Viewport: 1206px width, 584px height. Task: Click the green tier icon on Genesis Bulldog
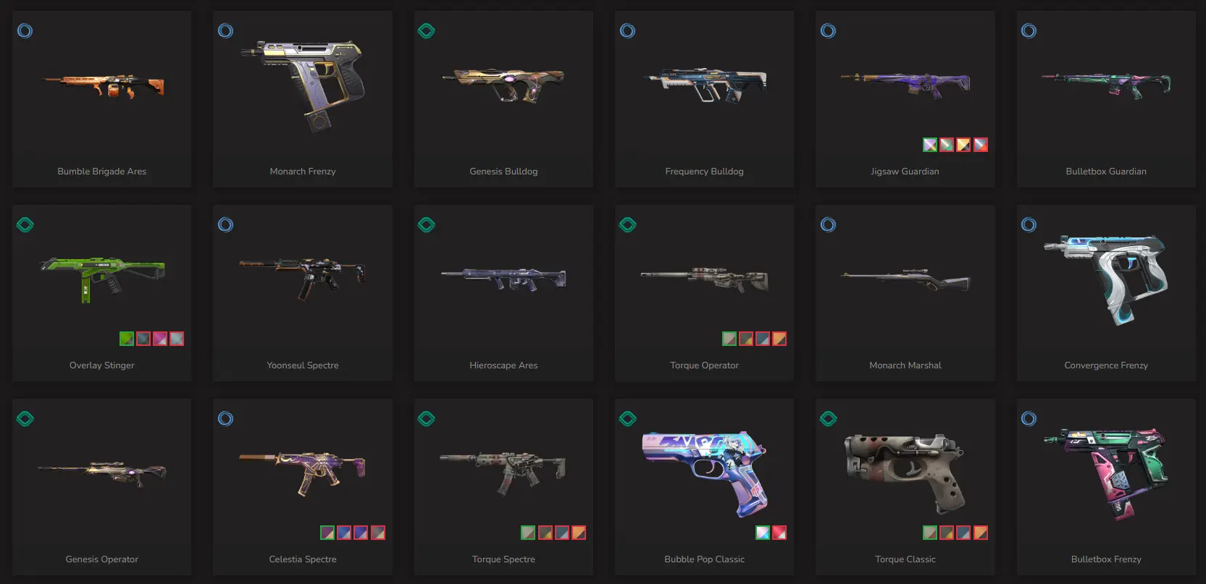[426, 30]
